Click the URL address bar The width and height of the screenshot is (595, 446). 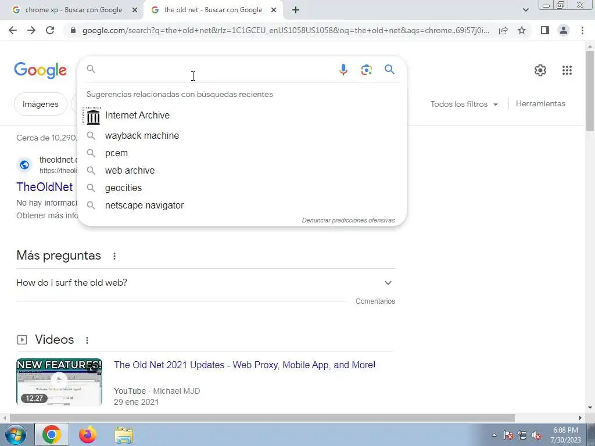(x=285, y=30)
